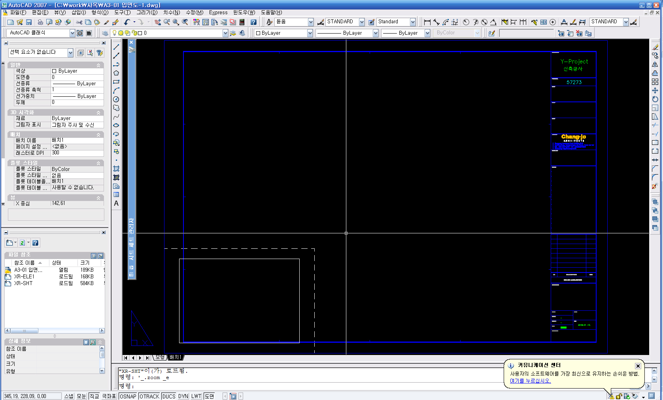Open the Express menu
663x400 pixels.
(218, 12)
